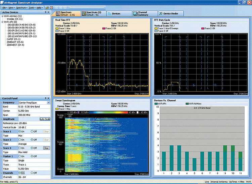Viewport: 252px width, 184px height.
Task: Turn Channels Off in the Control Panel
Action: (x=32, y=173)
